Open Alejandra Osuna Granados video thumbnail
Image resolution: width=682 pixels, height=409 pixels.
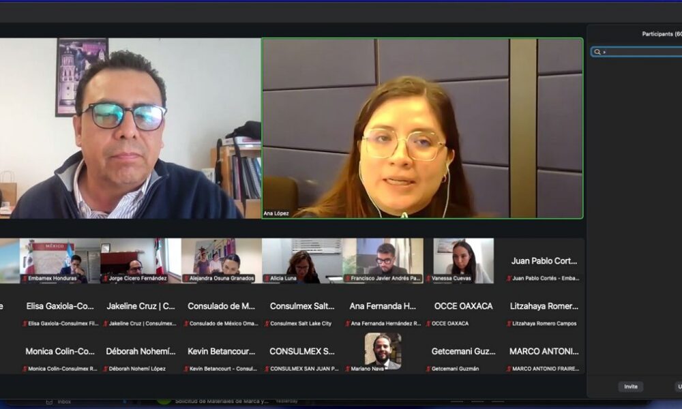pos(222,261)
